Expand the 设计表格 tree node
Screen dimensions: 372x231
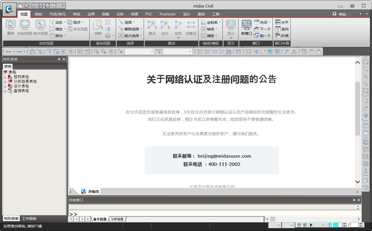[5, 86]
